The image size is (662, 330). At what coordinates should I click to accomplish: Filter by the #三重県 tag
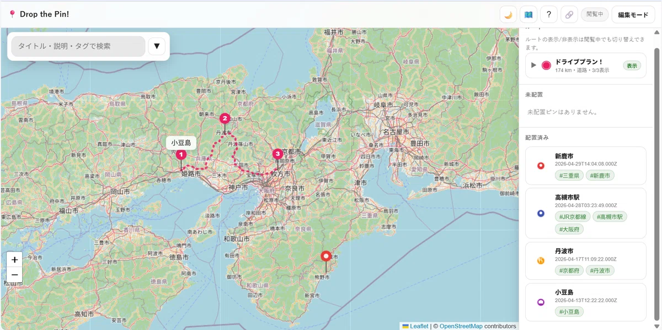click(569, 176)
